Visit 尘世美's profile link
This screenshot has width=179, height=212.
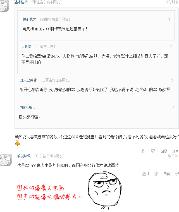tap(27, 47)
